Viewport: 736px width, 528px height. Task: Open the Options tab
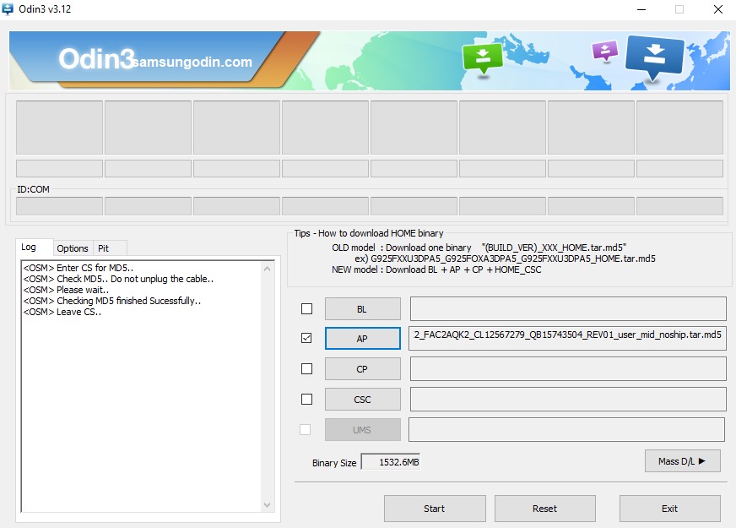(73, 248)
